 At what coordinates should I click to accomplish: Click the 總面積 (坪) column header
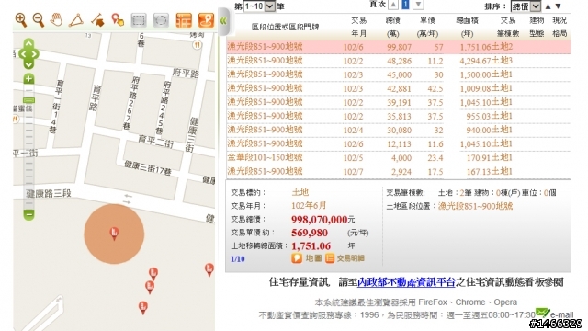(467, 27)
